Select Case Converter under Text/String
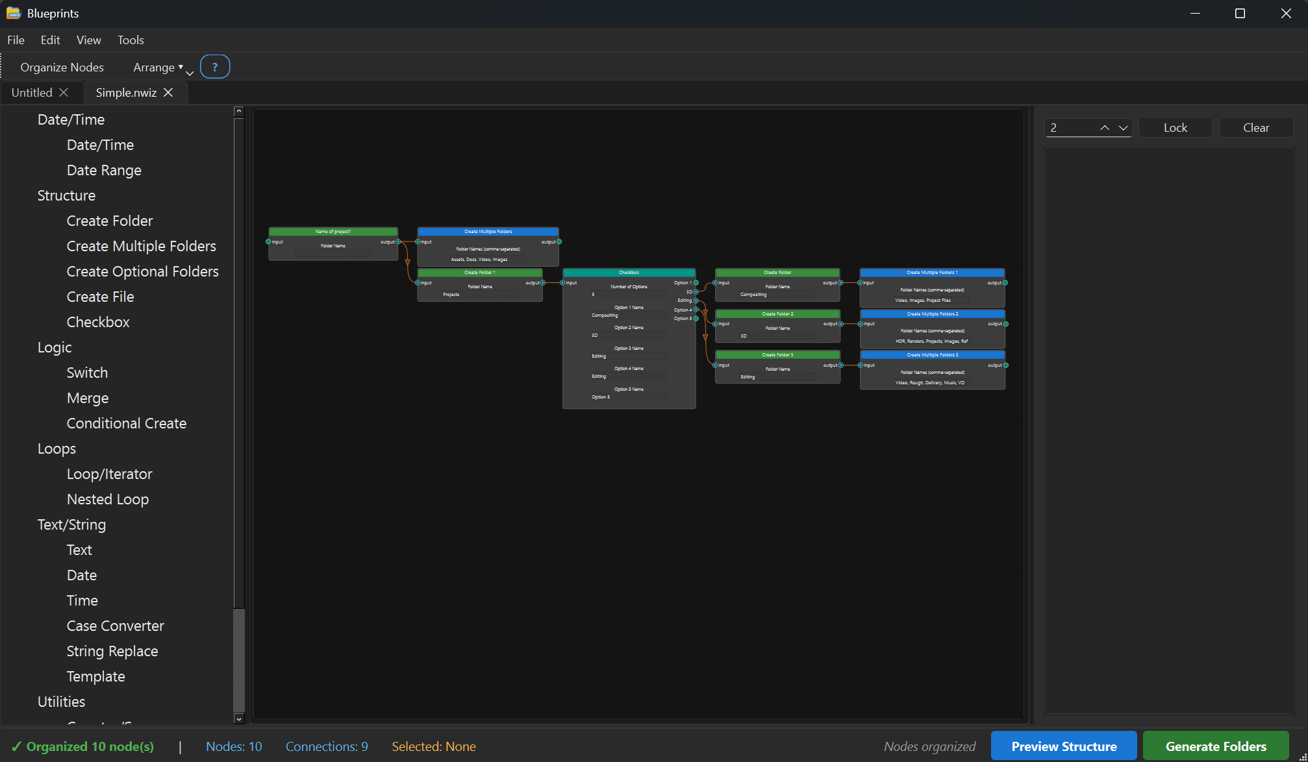This screenshot has height=762, width=1308. point(115,626)
